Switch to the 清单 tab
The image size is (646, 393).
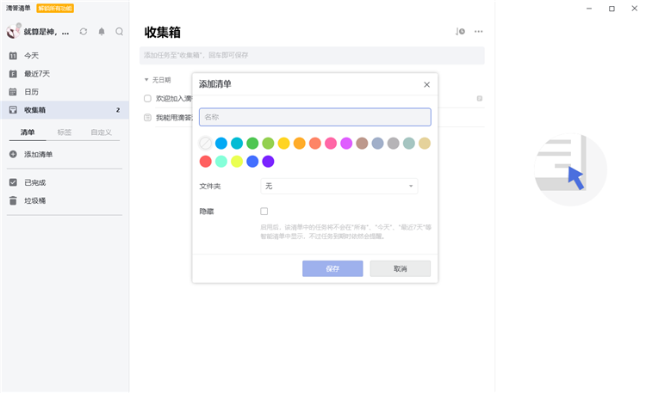click(28, 132)
